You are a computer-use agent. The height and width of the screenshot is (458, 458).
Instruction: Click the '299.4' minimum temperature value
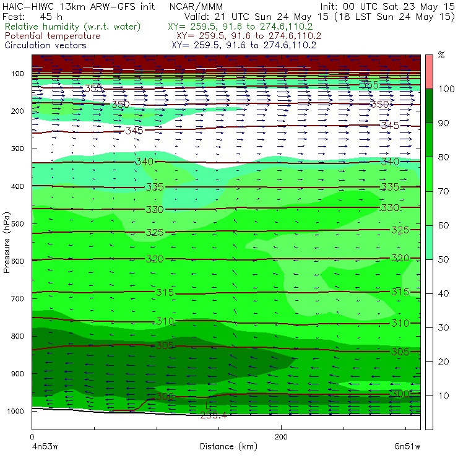(x=214, y=415)
